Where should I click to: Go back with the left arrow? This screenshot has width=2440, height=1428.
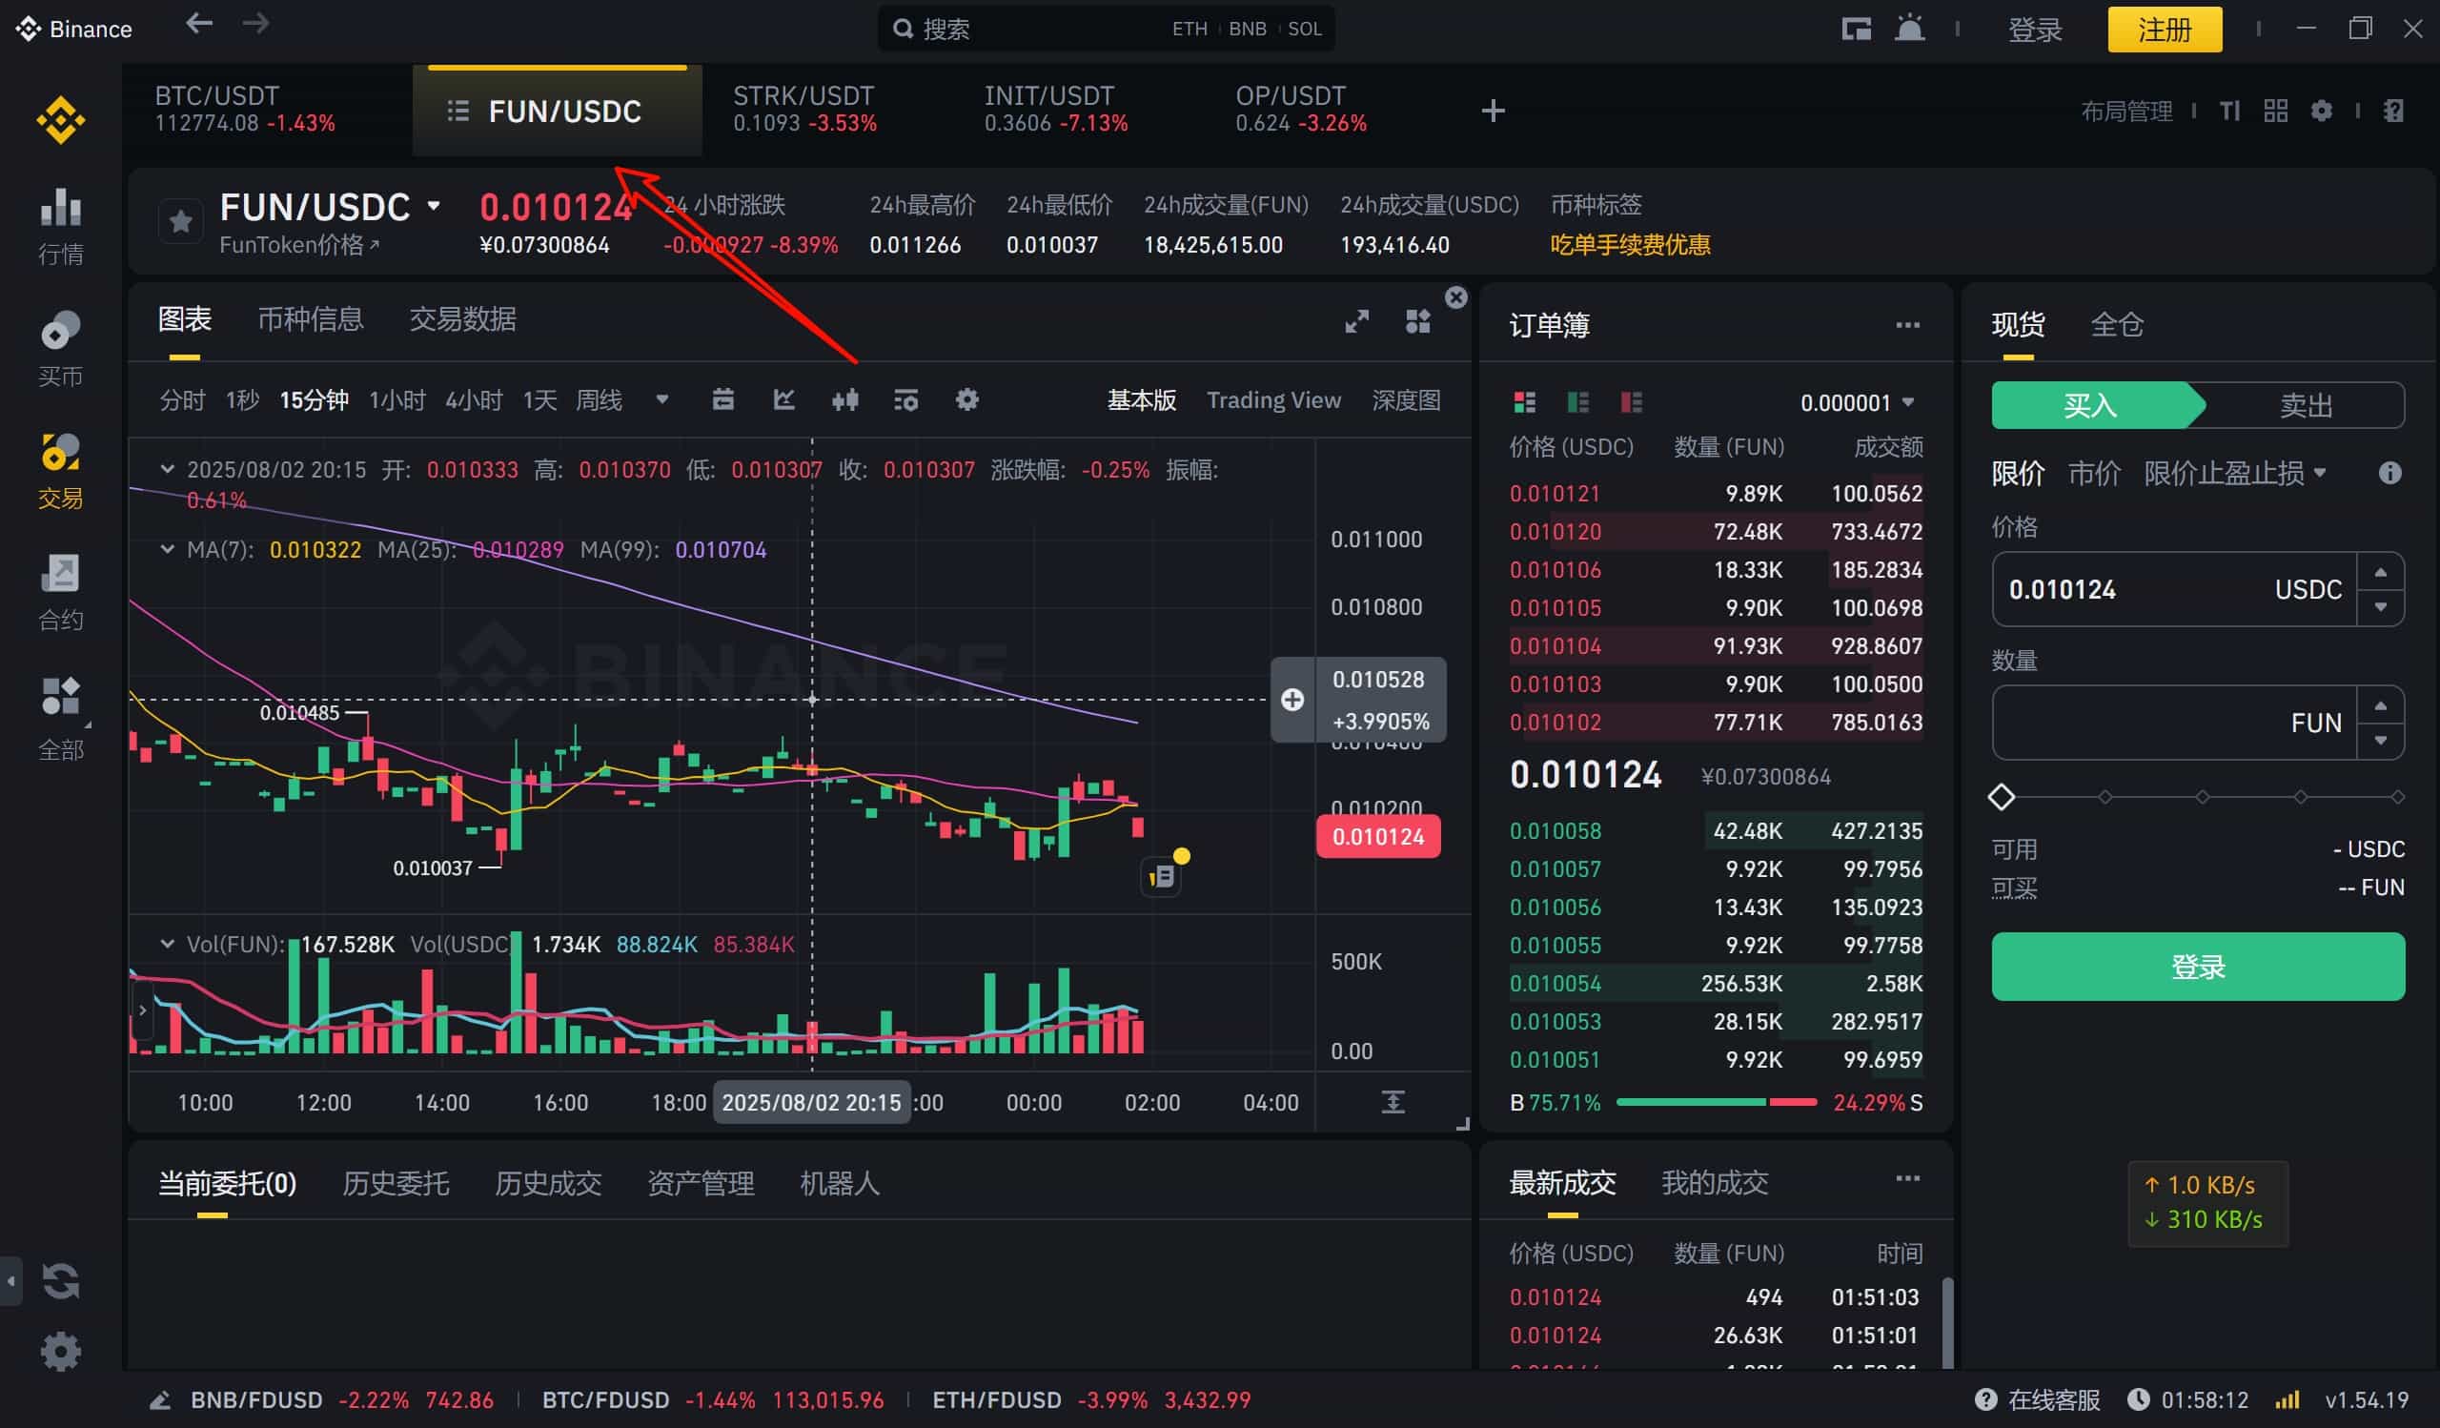coord(198,24)
